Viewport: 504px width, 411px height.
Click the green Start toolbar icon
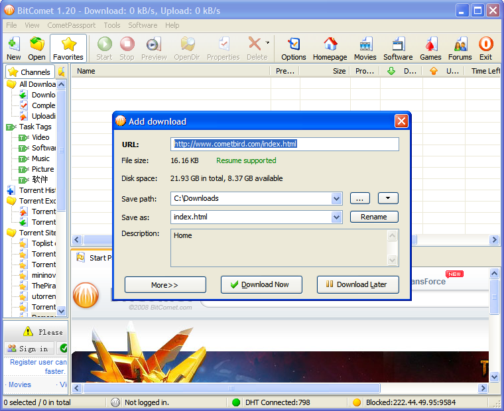point(105,48)
